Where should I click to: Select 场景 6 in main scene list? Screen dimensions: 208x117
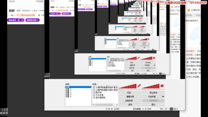[68, 96]
